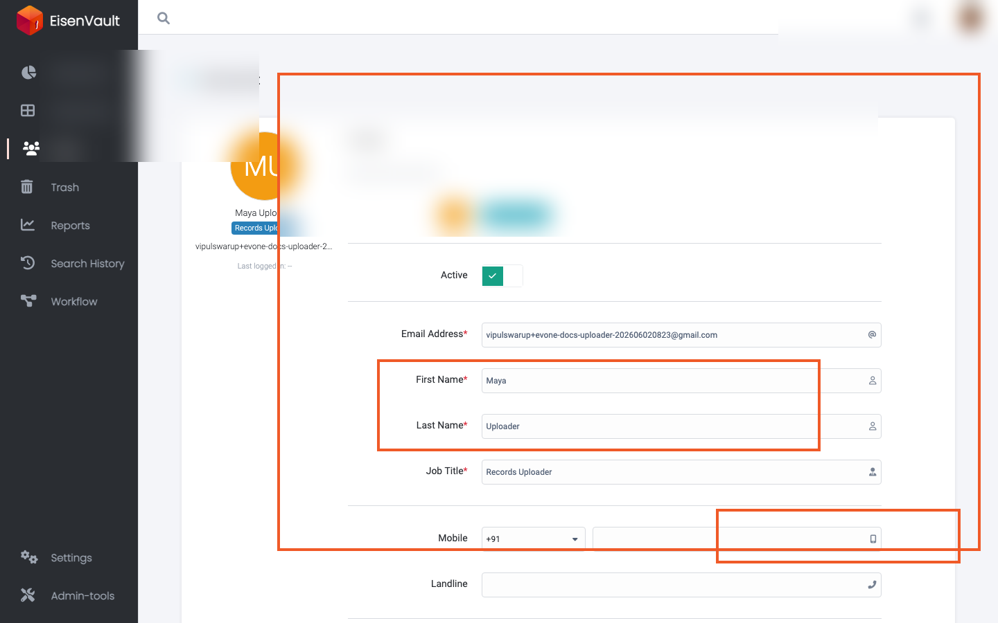Click the Email Address label
998x623 pixels.
[434, 334]
